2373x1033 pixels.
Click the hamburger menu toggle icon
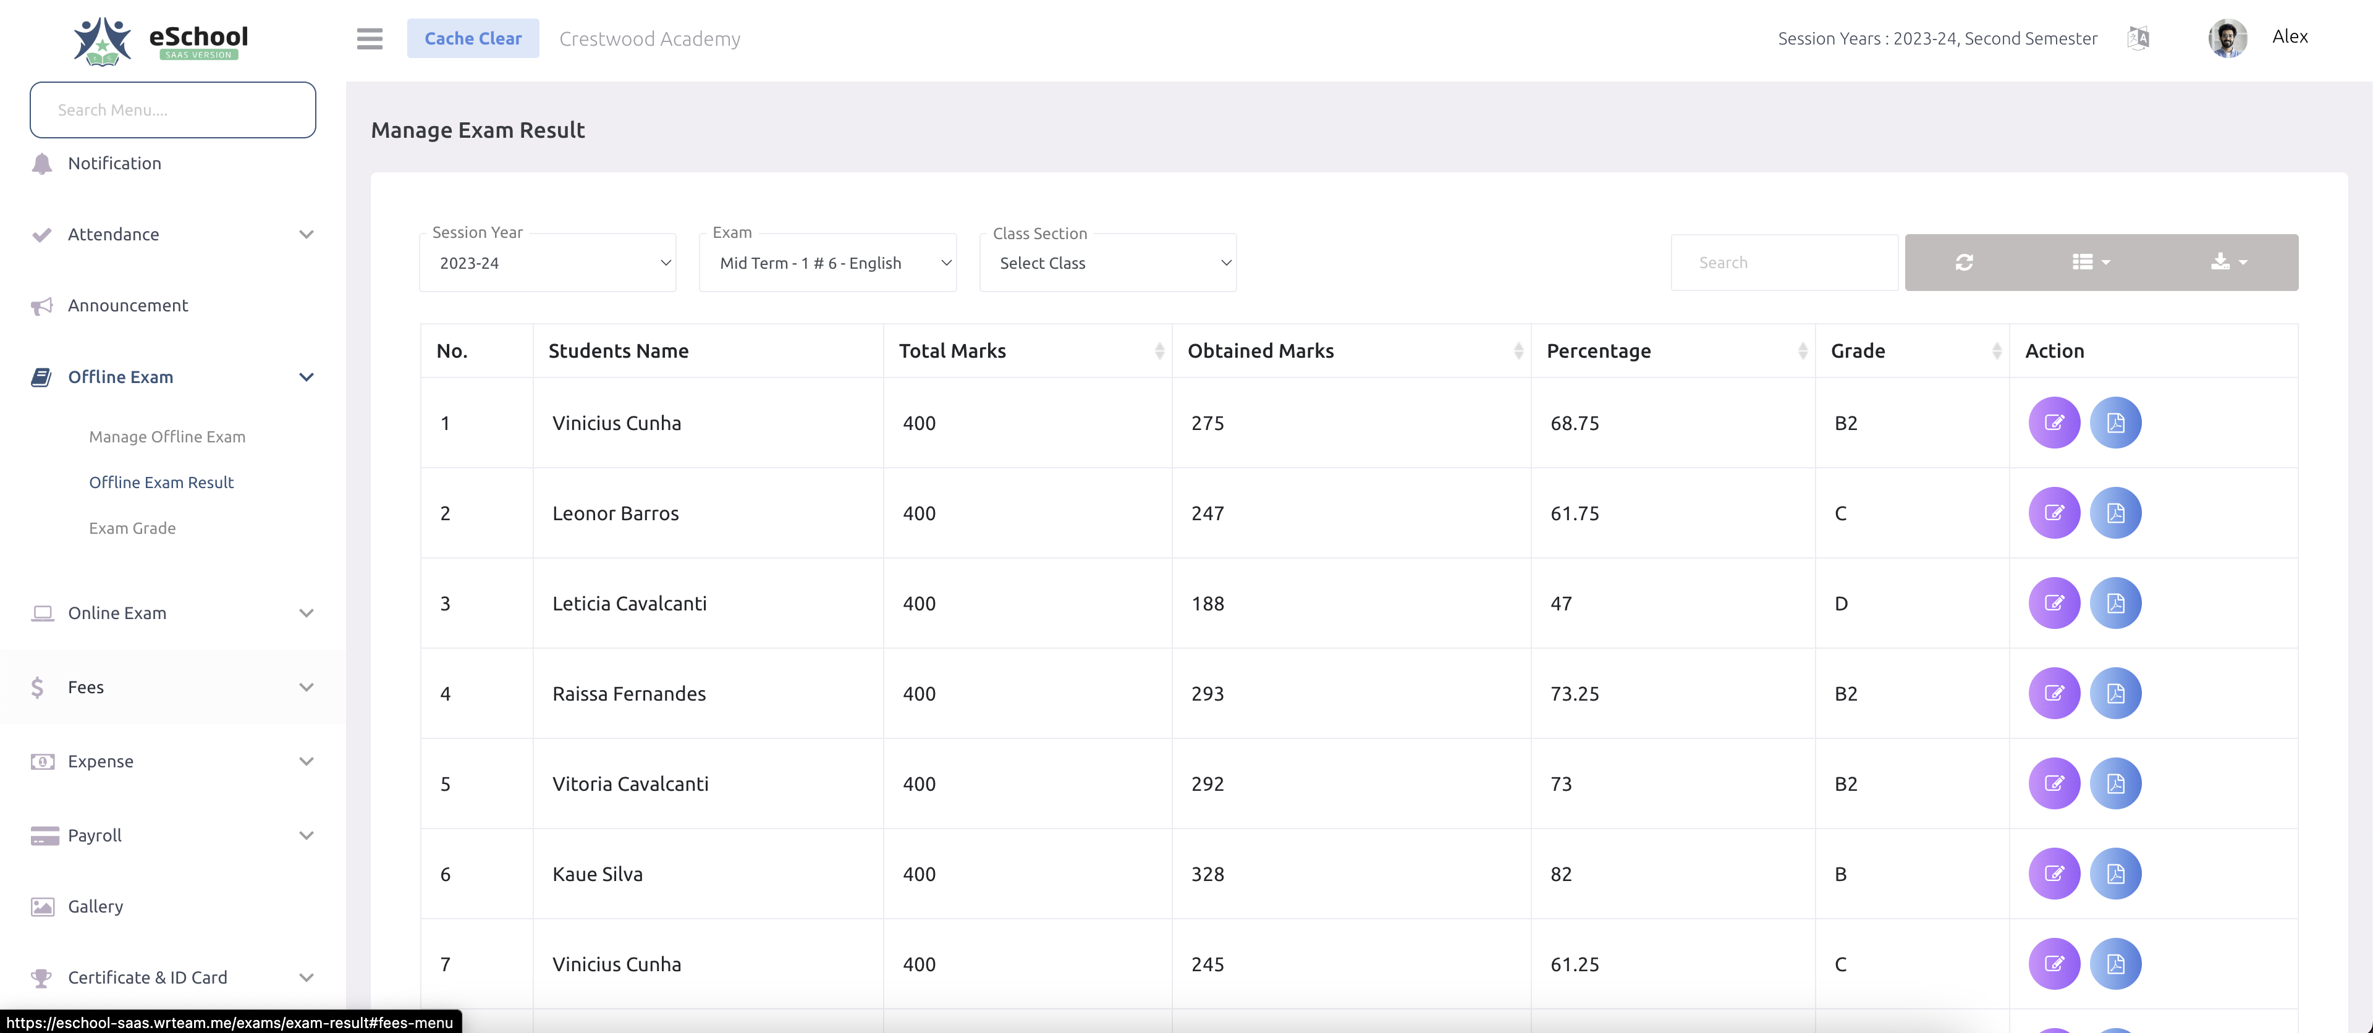(x=370, y=39)
